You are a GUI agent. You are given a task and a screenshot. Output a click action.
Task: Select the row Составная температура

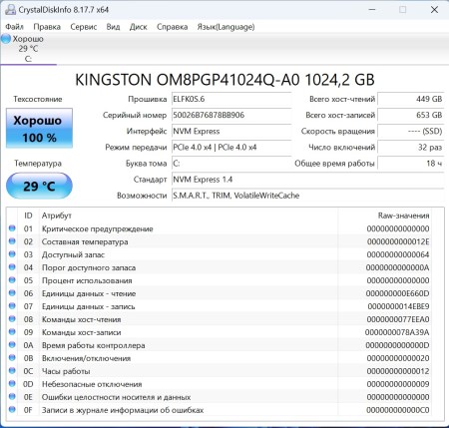pos(220,241)
